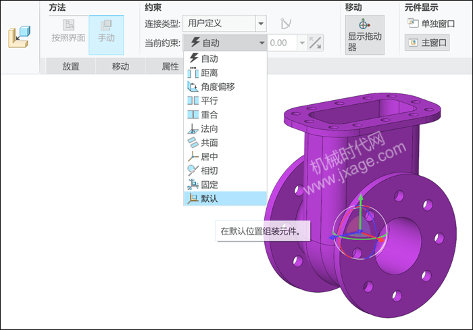Click the component placement icon
The width and height of the screenshot is (473, 330).
click(x=19, y=37)
